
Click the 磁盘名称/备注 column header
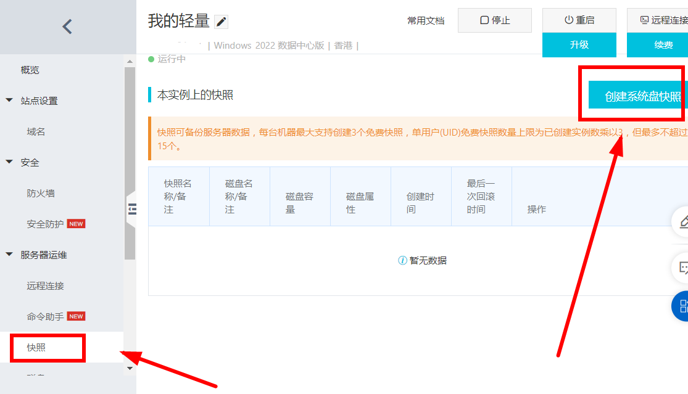(x=239, y=196)
